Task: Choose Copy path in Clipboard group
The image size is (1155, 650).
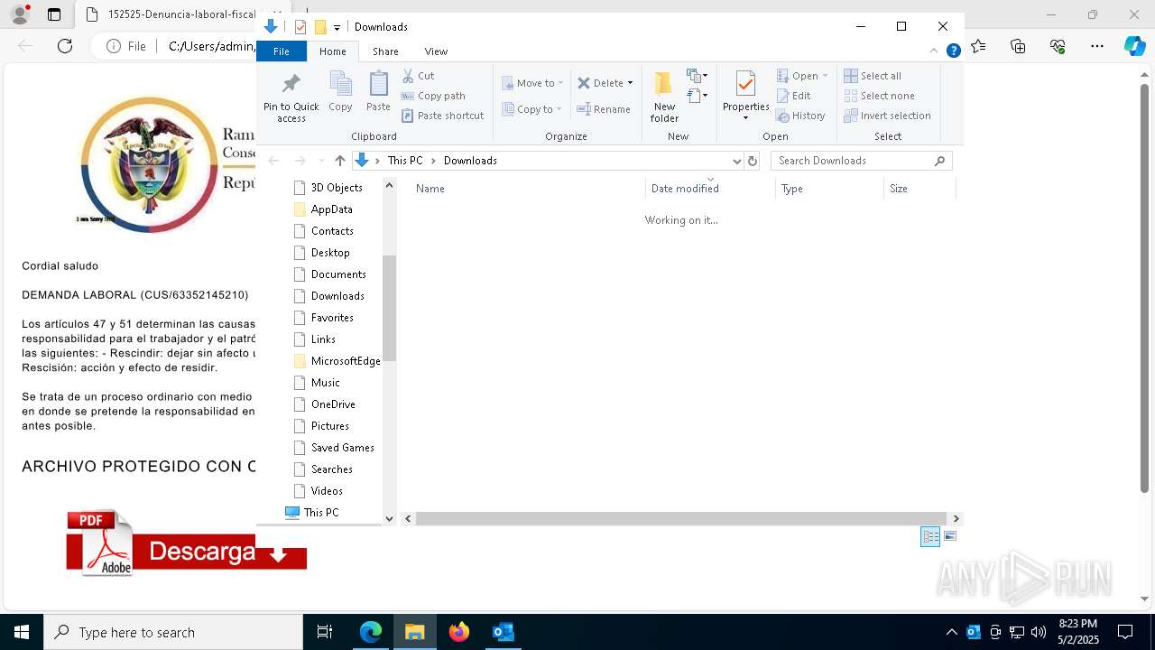Action: pos(433,96)
